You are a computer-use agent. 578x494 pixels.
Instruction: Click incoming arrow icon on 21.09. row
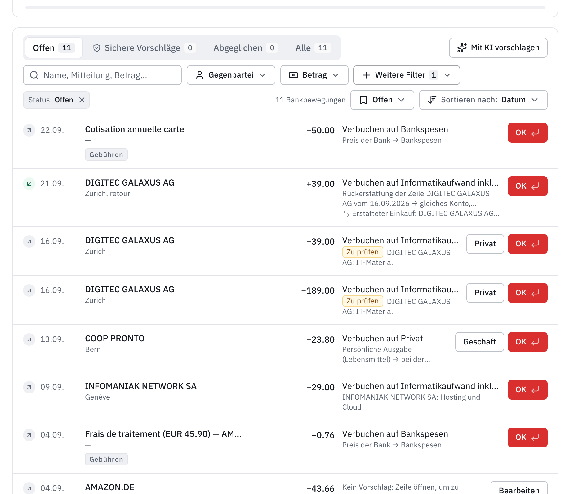[29, 184]
